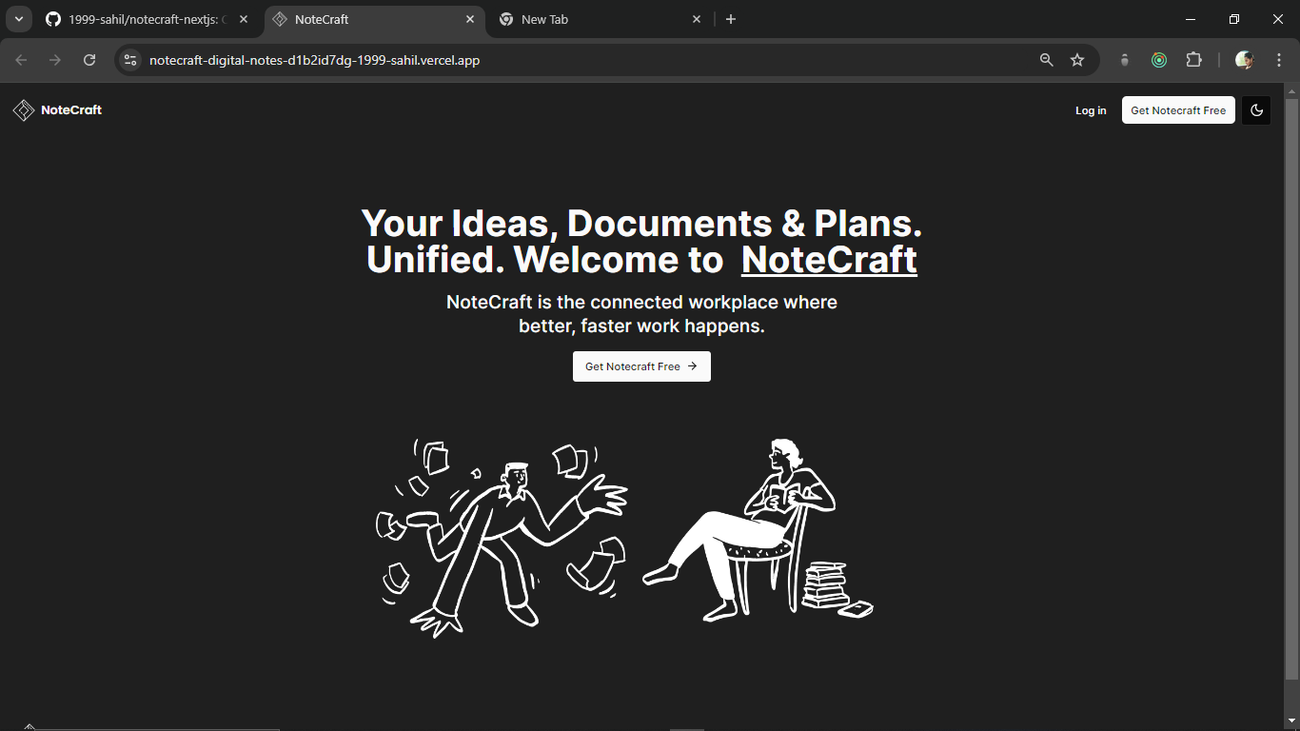Screen dimensions: 1300x731
Task: Close the New Tab tab
Action: pos(697,19)
